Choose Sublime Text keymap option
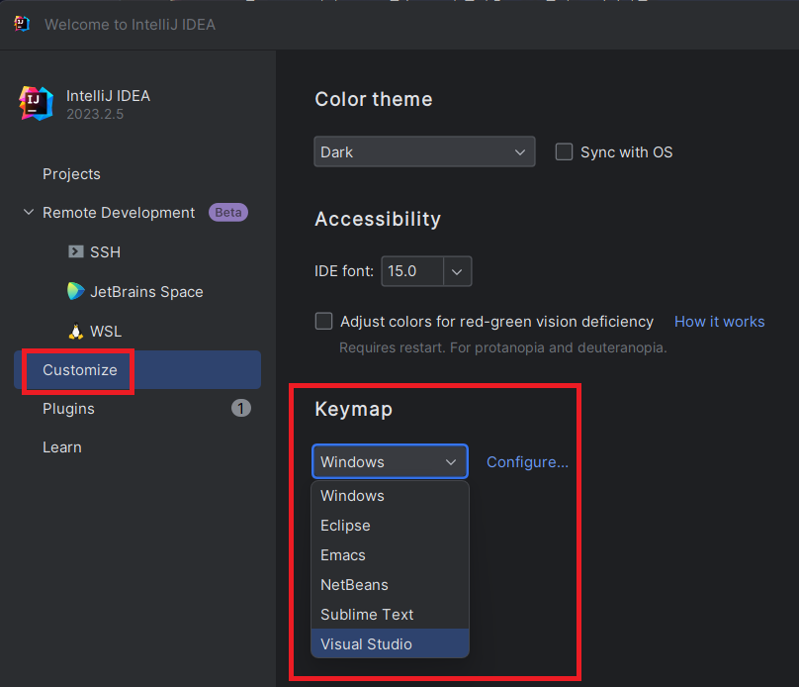Screen dimensions: 799x687 click(x=390, y=614)
